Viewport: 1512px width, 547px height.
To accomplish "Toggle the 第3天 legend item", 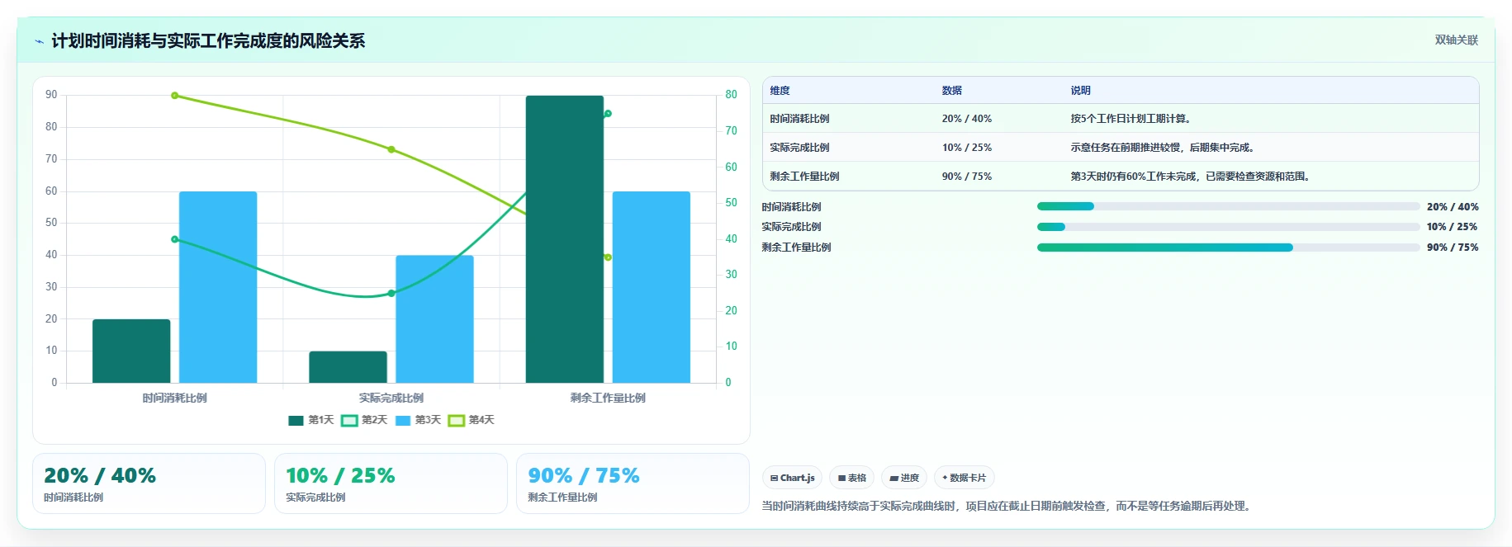I will pyautogui.click(x=418, y=420).
